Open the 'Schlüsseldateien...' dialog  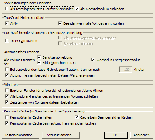(x=61, y=135)
